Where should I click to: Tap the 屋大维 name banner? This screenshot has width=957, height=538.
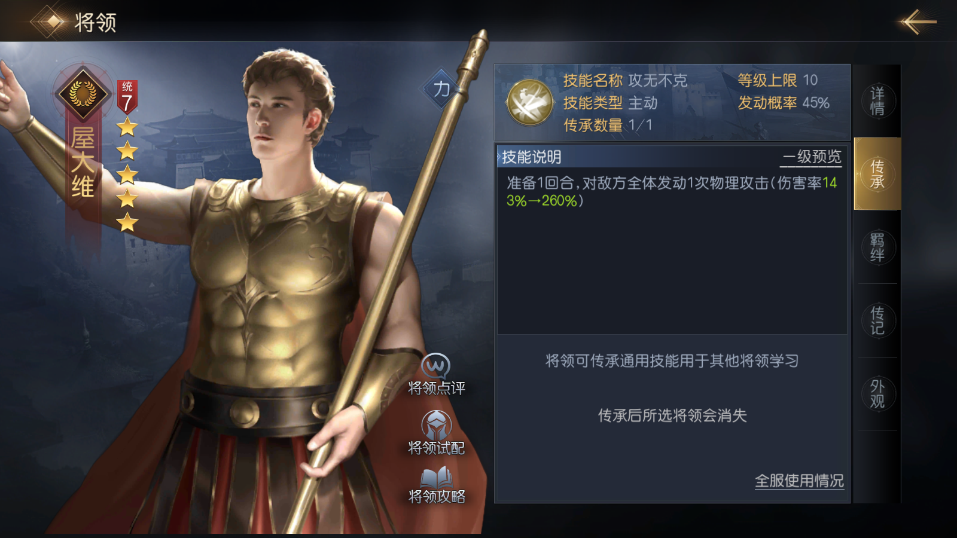83,163
